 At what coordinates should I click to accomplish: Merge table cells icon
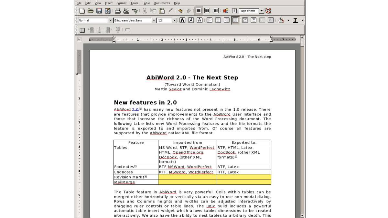point(128,30)
